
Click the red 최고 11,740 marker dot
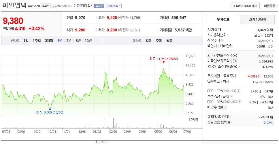tap(163, 62)
